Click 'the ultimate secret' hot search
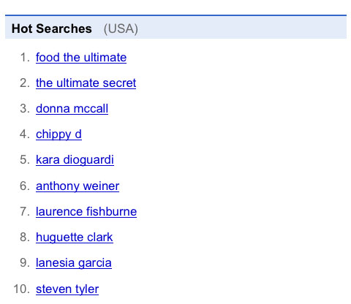Screen dimensions: 351x304 (86, 83)
